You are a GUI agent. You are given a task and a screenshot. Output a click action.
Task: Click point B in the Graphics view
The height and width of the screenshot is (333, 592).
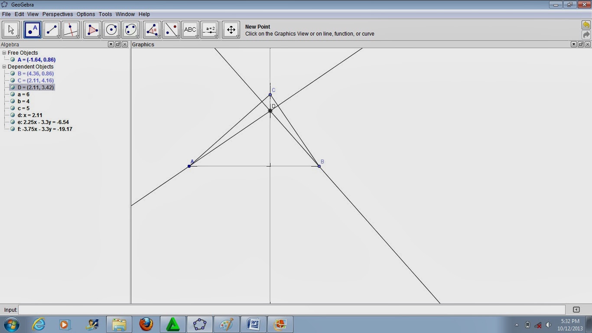[x=319, y=166]
